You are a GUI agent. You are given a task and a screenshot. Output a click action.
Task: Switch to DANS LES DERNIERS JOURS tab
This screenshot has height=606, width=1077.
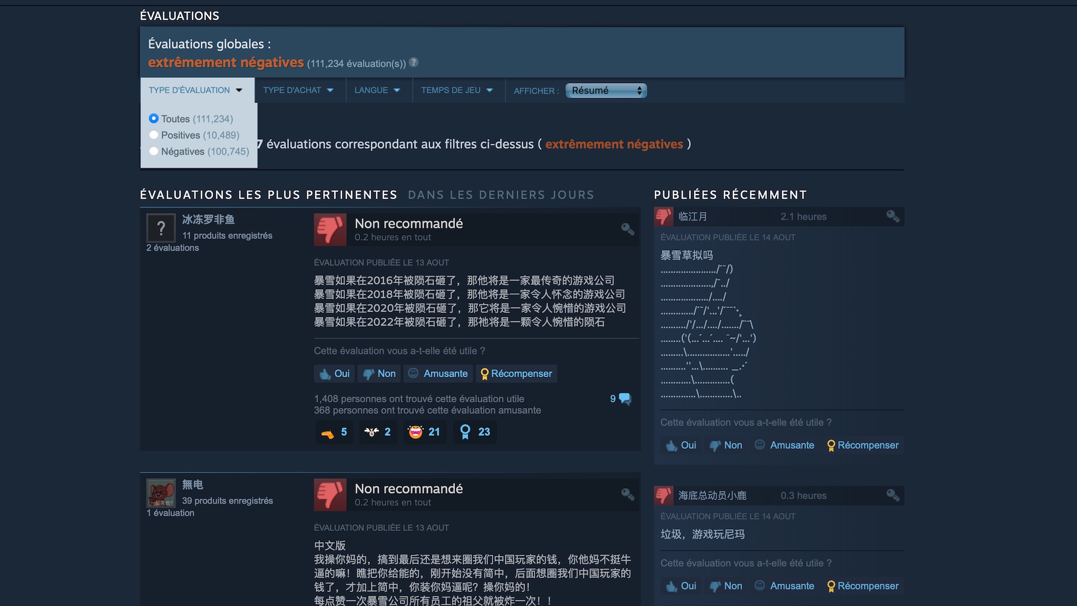coord(501,195)
